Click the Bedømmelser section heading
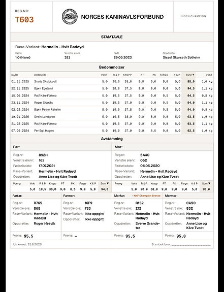This screenshot has width=224, height=292. [x=112, y=67]
